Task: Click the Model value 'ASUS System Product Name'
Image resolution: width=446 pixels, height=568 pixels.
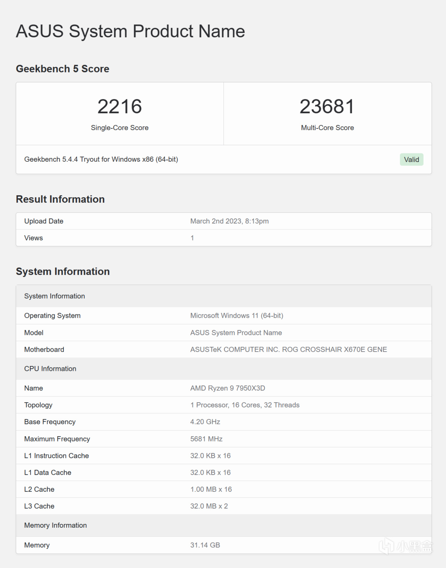Action: [x=236, y=333]
